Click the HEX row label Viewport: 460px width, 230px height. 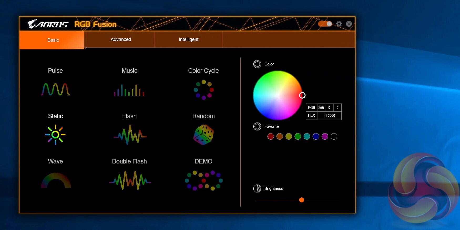tap(311, 116)
